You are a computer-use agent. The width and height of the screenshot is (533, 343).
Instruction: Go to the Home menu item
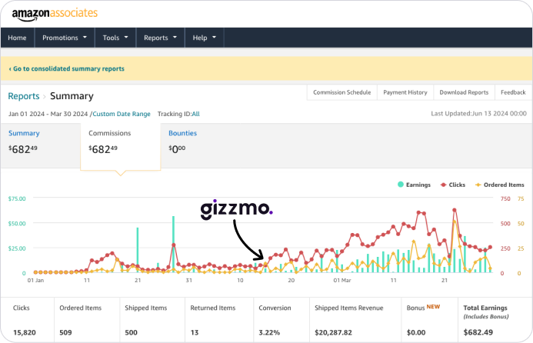(x=17, y=38)
